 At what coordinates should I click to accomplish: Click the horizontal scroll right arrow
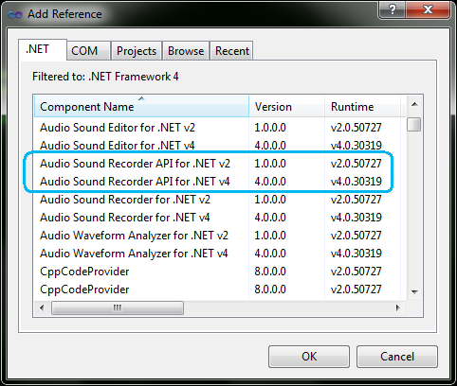[x=398, y=307]
